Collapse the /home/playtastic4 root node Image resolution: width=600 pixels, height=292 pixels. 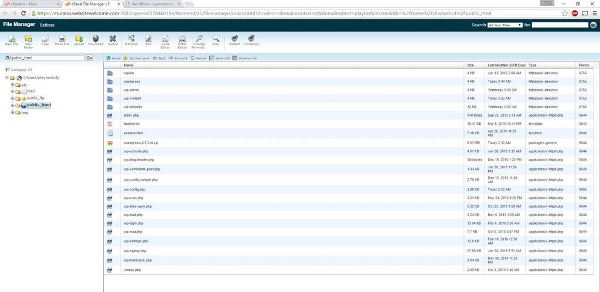click(7, 77)
